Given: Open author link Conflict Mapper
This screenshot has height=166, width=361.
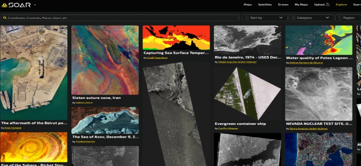Looking at the screenshot, I should [x=228, y=129].
